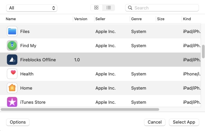
Task: Select the Health row name
Action: (x=27, y=74)
